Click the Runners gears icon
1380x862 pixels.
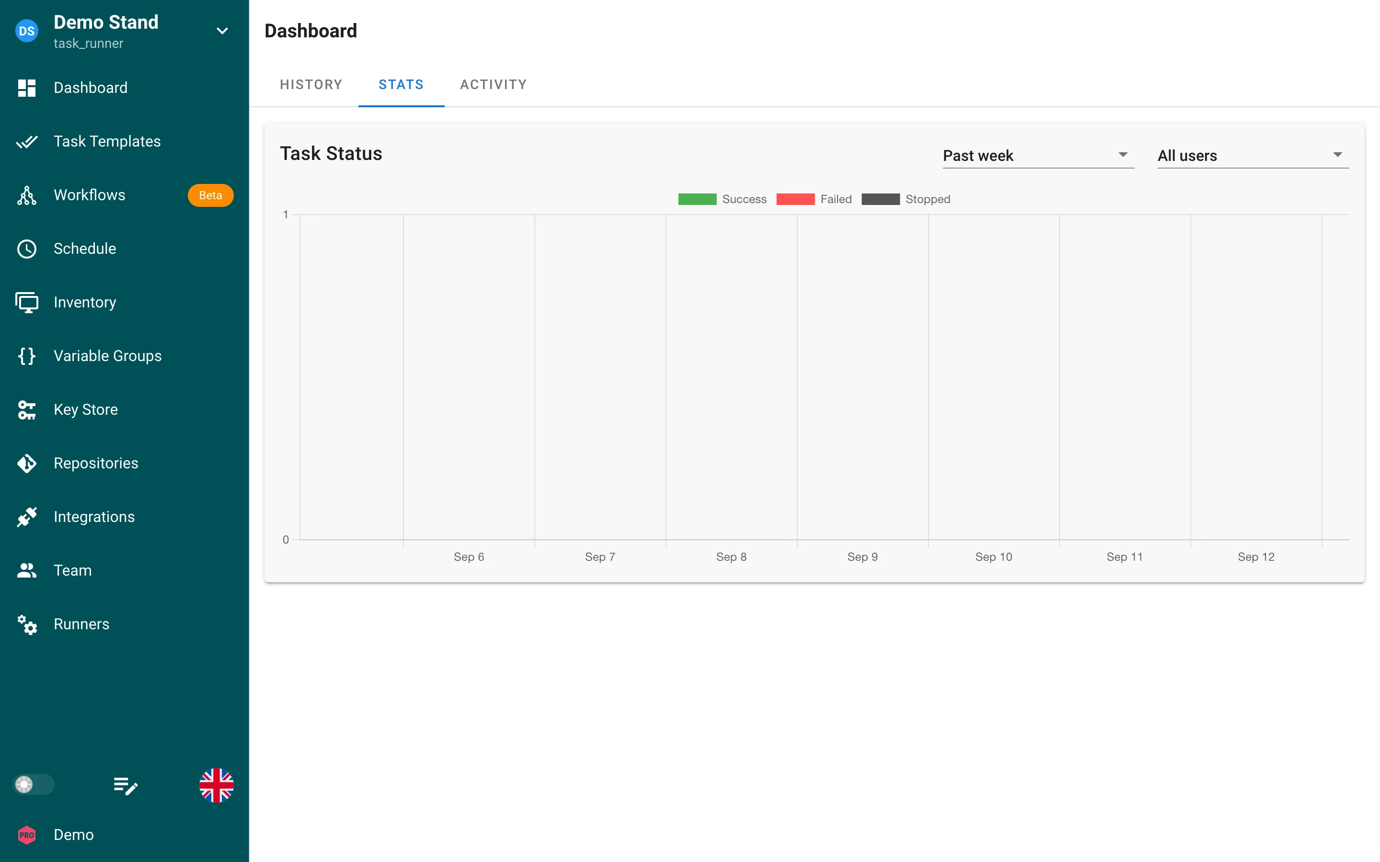pyautogui.click(x=27, y=624)
